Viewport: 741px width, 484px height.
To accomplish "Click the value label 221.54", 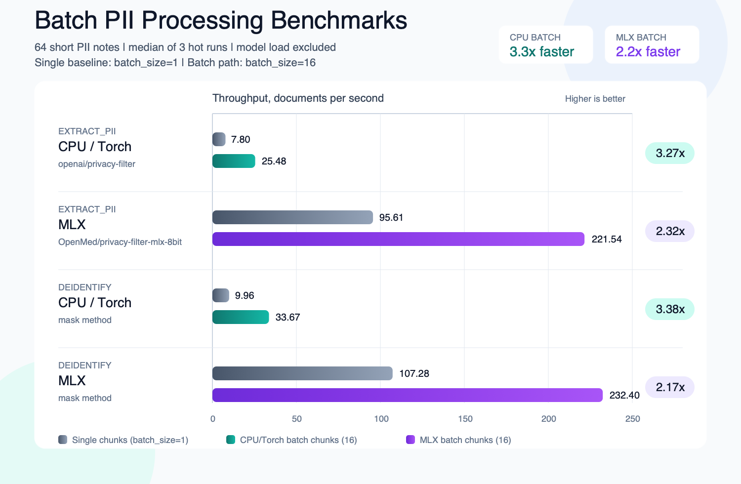I will pyautogui.click(x=607, y=239).
